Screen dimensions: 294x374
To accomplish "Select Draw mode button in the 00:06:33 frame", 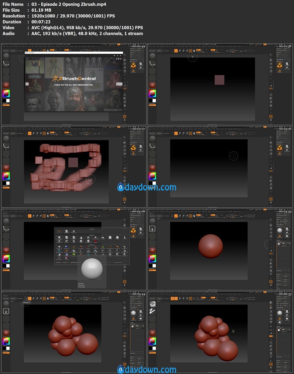I will click(x=176, y=298).
